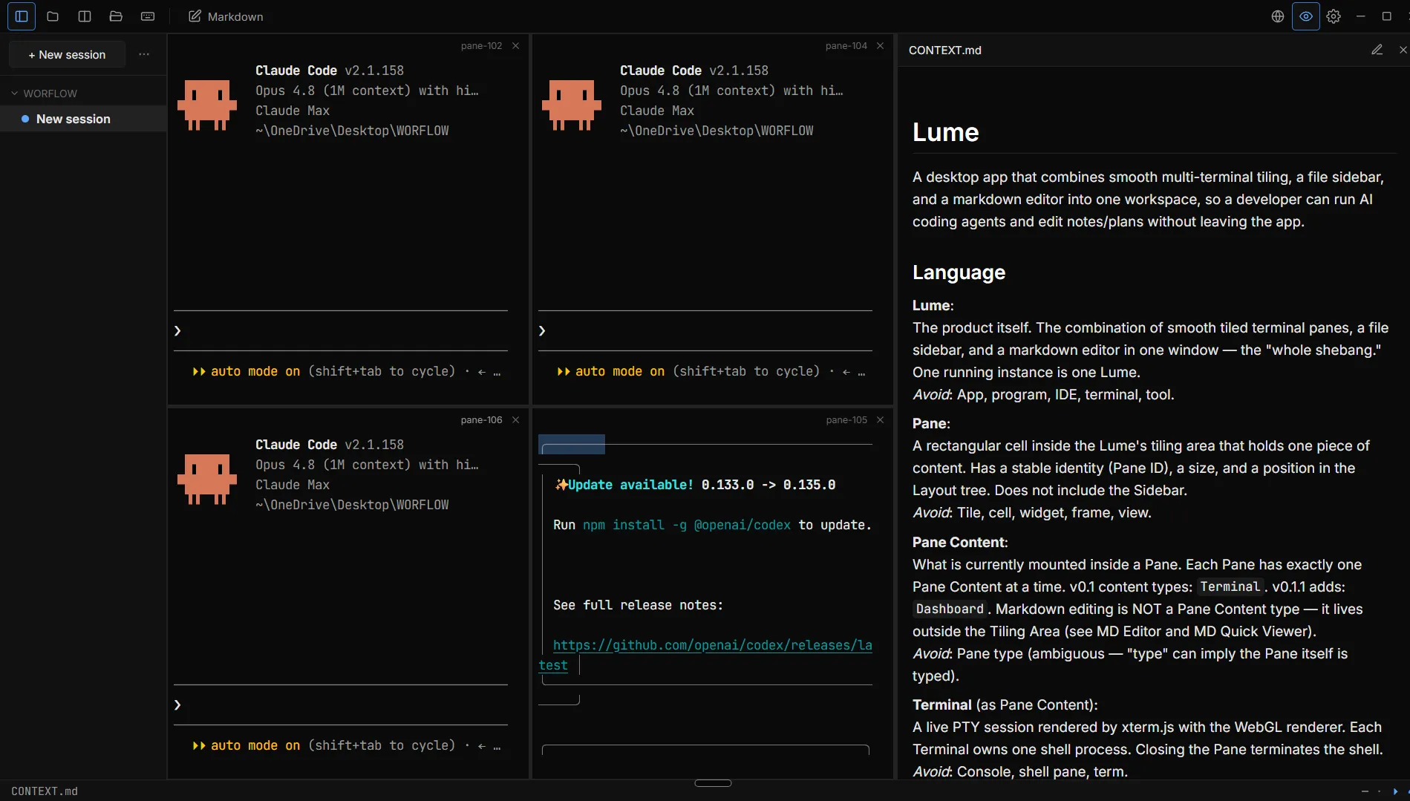This screenshot has height=801, width=1410.
Task: Close pane-106 with its X icon
Action: 515,420
